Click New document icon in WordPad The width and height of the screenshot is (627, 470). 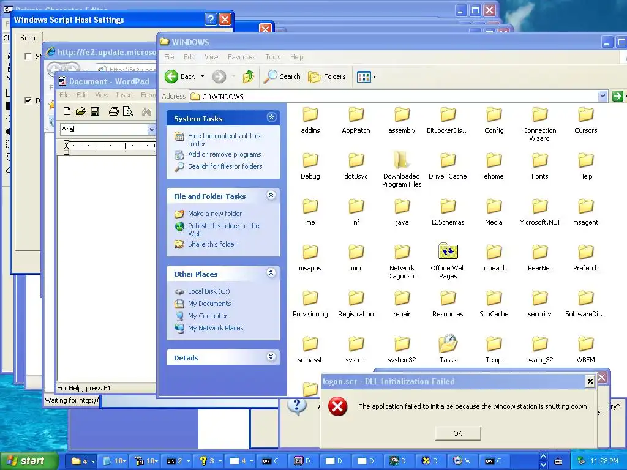67,111
